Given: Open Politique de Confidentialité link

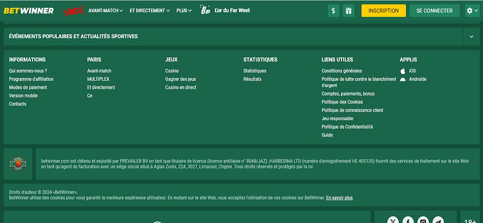Looking at the screenshot, I should pyautogui.click(x=347, y=127).
